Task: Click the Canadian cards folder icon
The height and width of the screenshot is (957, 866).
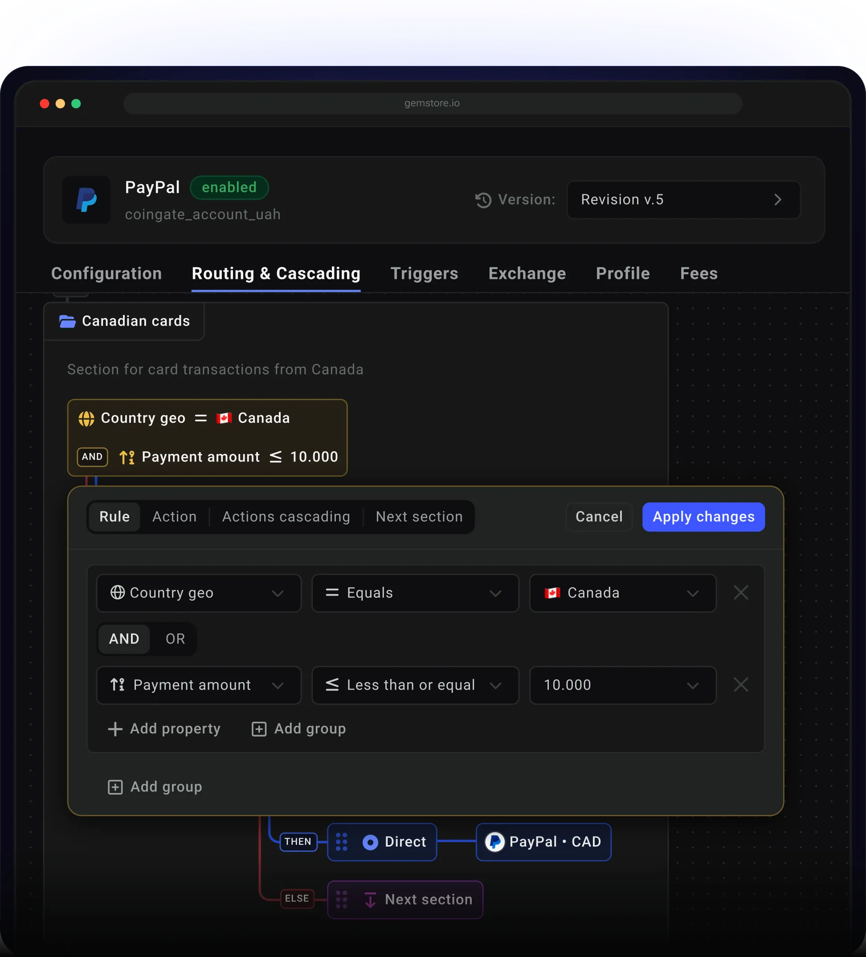Action: coord(67,321)
